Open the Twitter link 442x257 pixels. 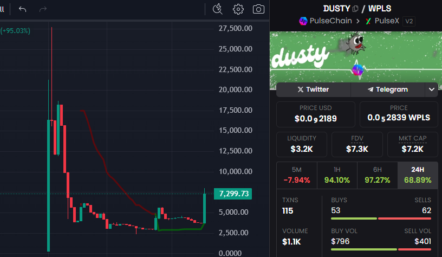[314, 89]
